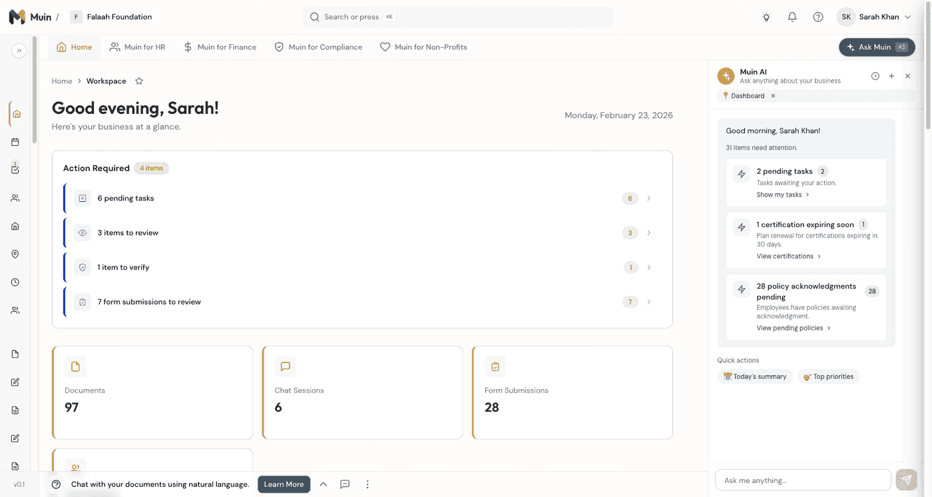Screen dimensions: 932x497
Task: Click the notification bell in the top bar
Action: click(x=792, y=17)
